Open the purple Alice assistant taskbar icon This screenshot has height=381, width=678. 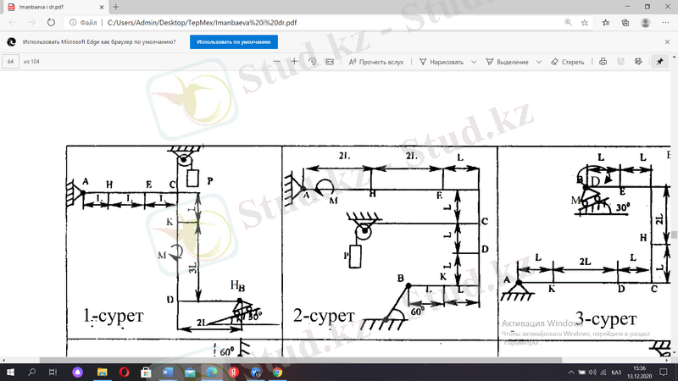(77, 372)
